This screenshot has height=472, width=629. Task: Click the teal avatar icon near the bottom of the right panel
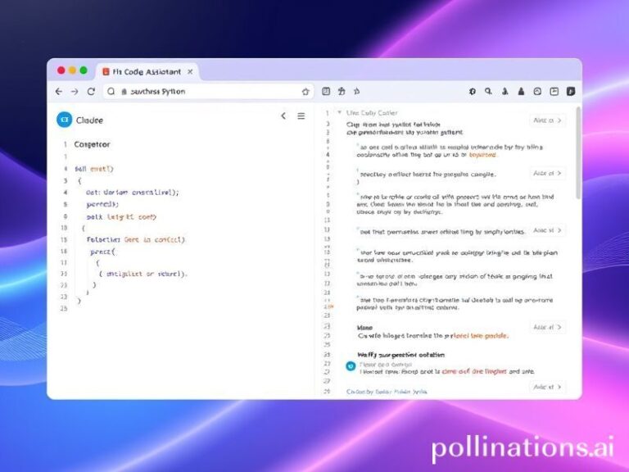351,366
